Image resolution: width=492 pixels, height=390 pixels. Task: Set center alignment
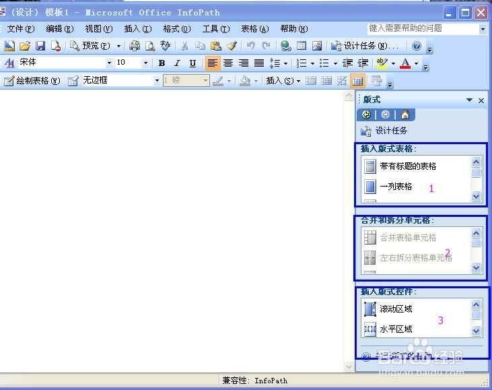click(x=228, y=63)
